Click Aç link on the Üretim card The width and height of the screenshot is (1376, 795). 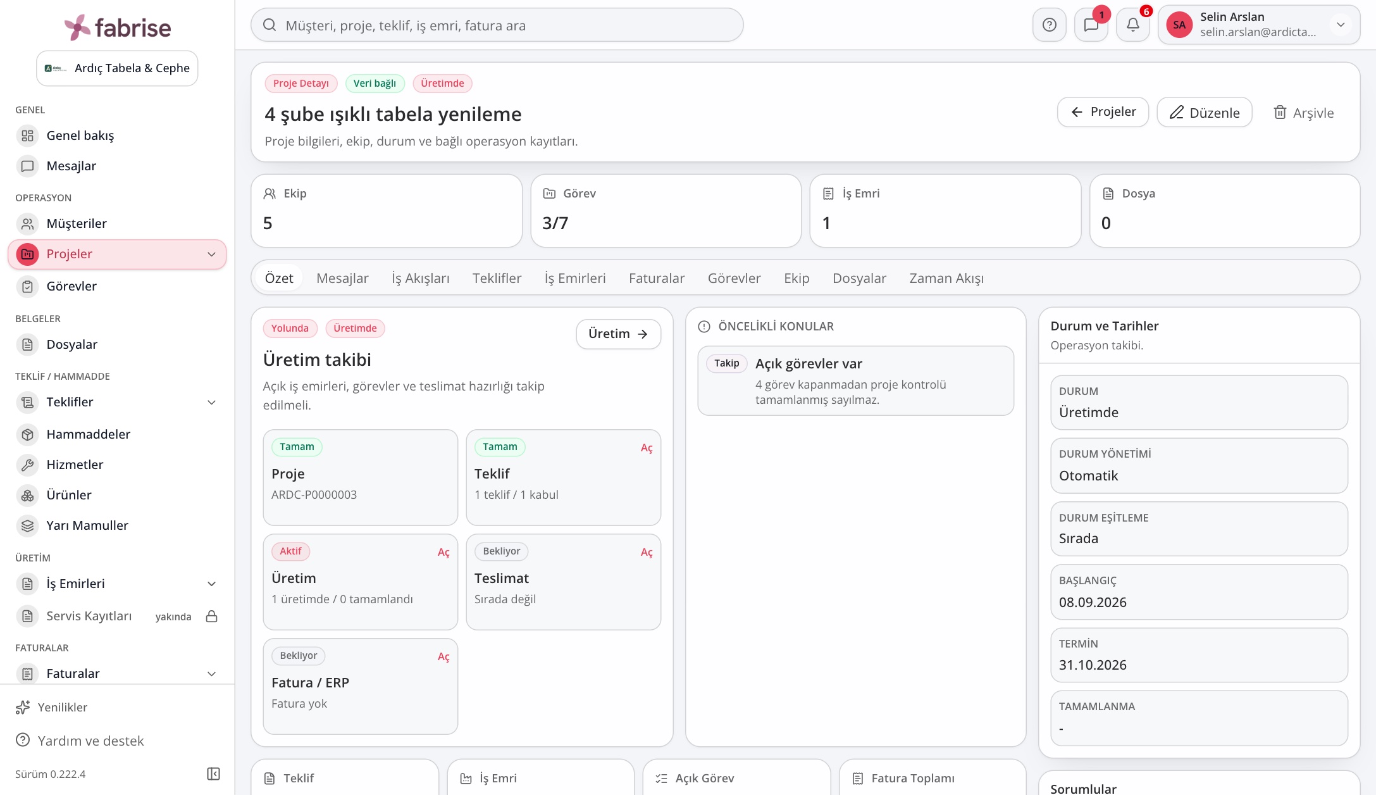[x=443, y=552]
